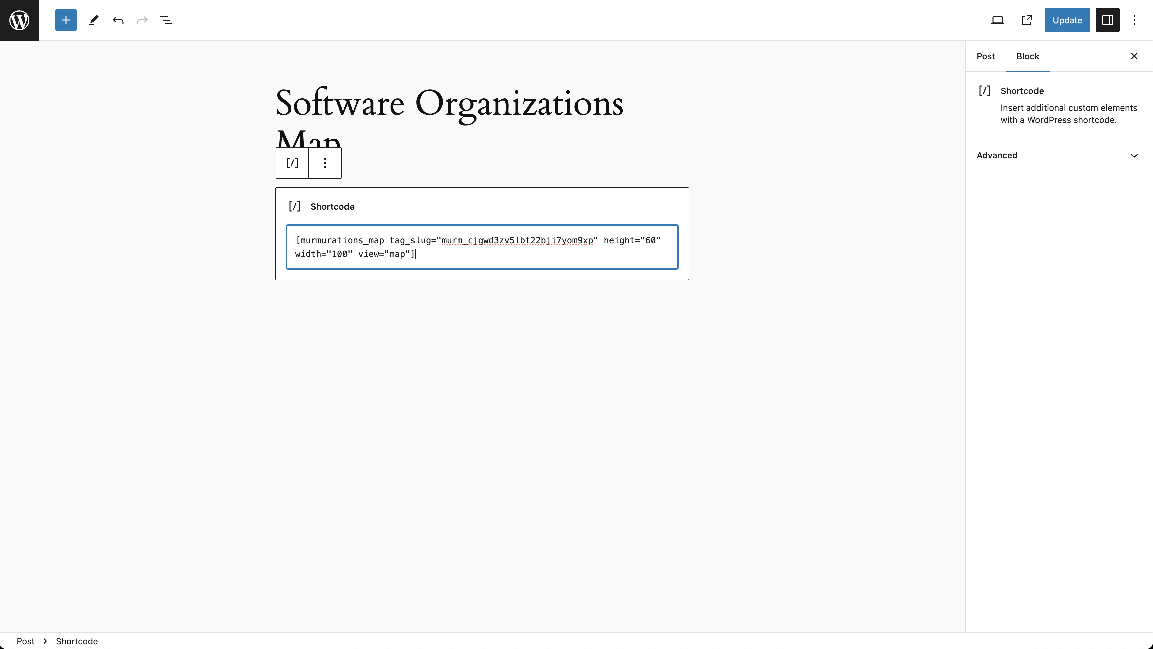Click the Shortcode block type icon
The width and height of the screenshot is (1153, 649).
(x=292, y=163)
